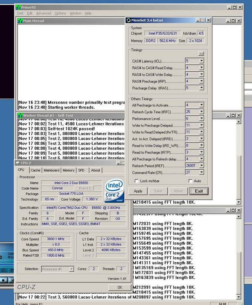The image size is (252, 305).
Task: Open the Act. to Act. Delayed (tRRD) dropdown
Action: pyautogui.click(x=202, y=139)
